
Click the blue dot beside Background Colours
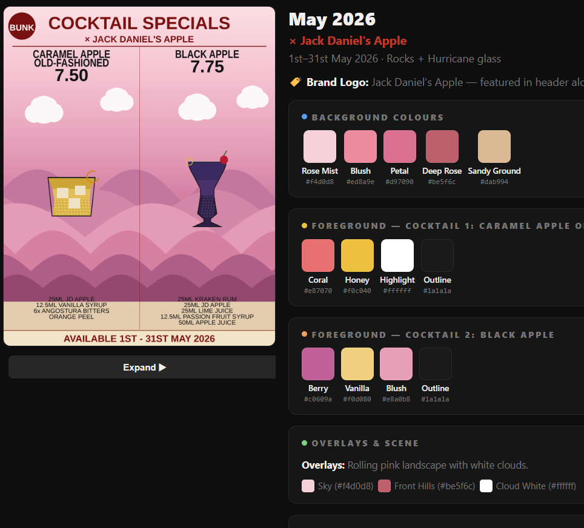304,117
